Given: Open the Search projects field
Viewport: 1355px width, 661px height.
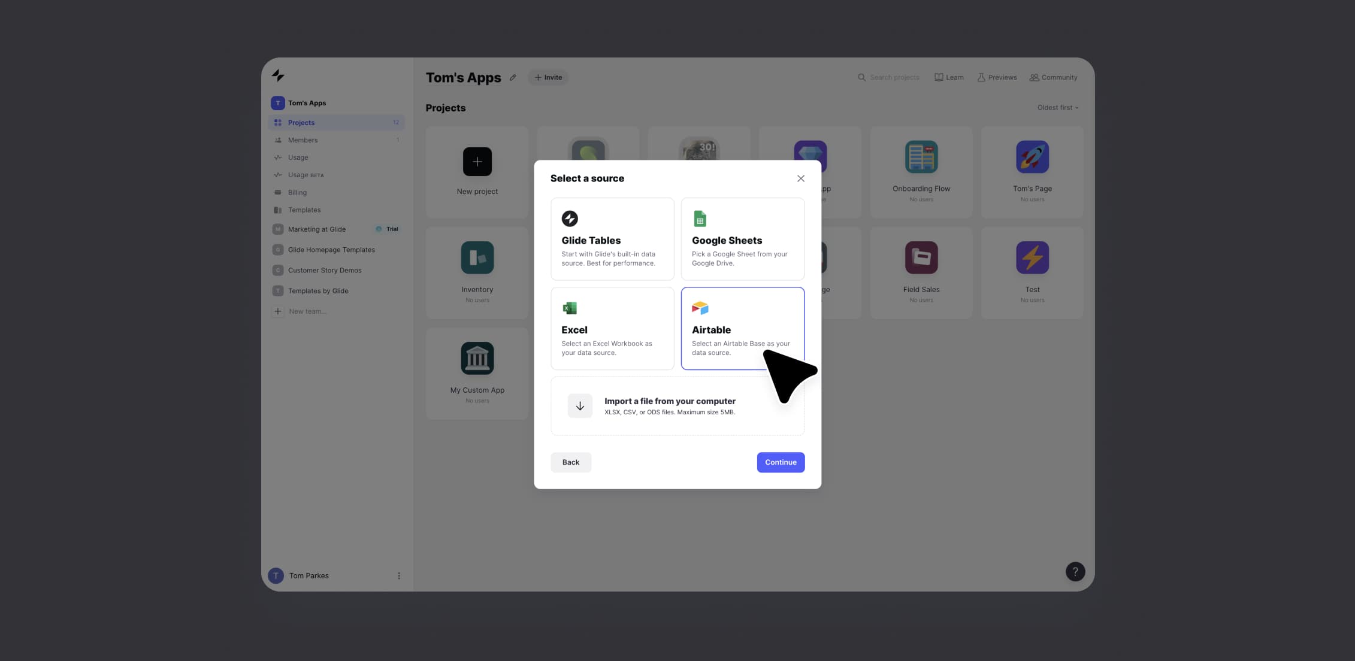Looking at the screenshot, I should [889, 77].
